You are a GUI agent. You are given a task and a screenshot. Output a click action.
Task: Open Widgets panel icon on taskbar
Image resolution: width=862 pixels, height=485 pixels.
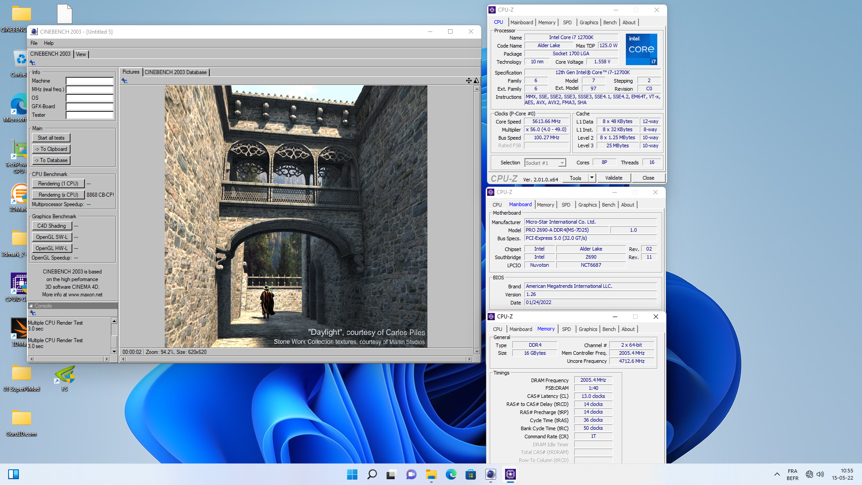coord(13,474)
